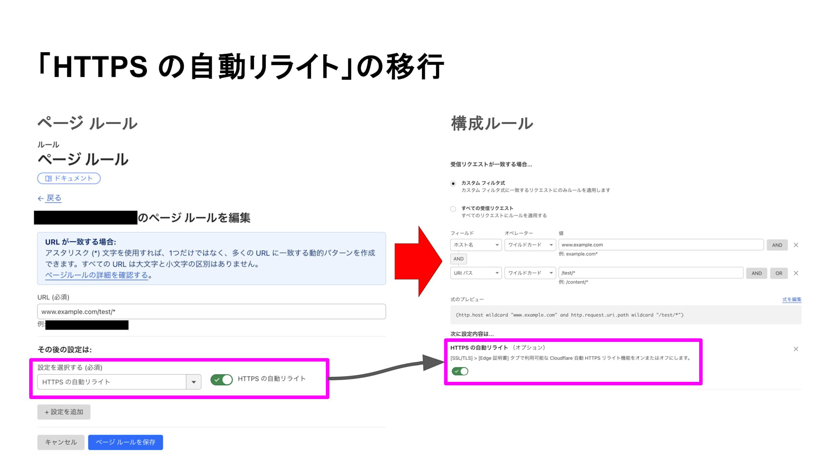Select the すべての受信リクエスト radio button

(453, 209)
